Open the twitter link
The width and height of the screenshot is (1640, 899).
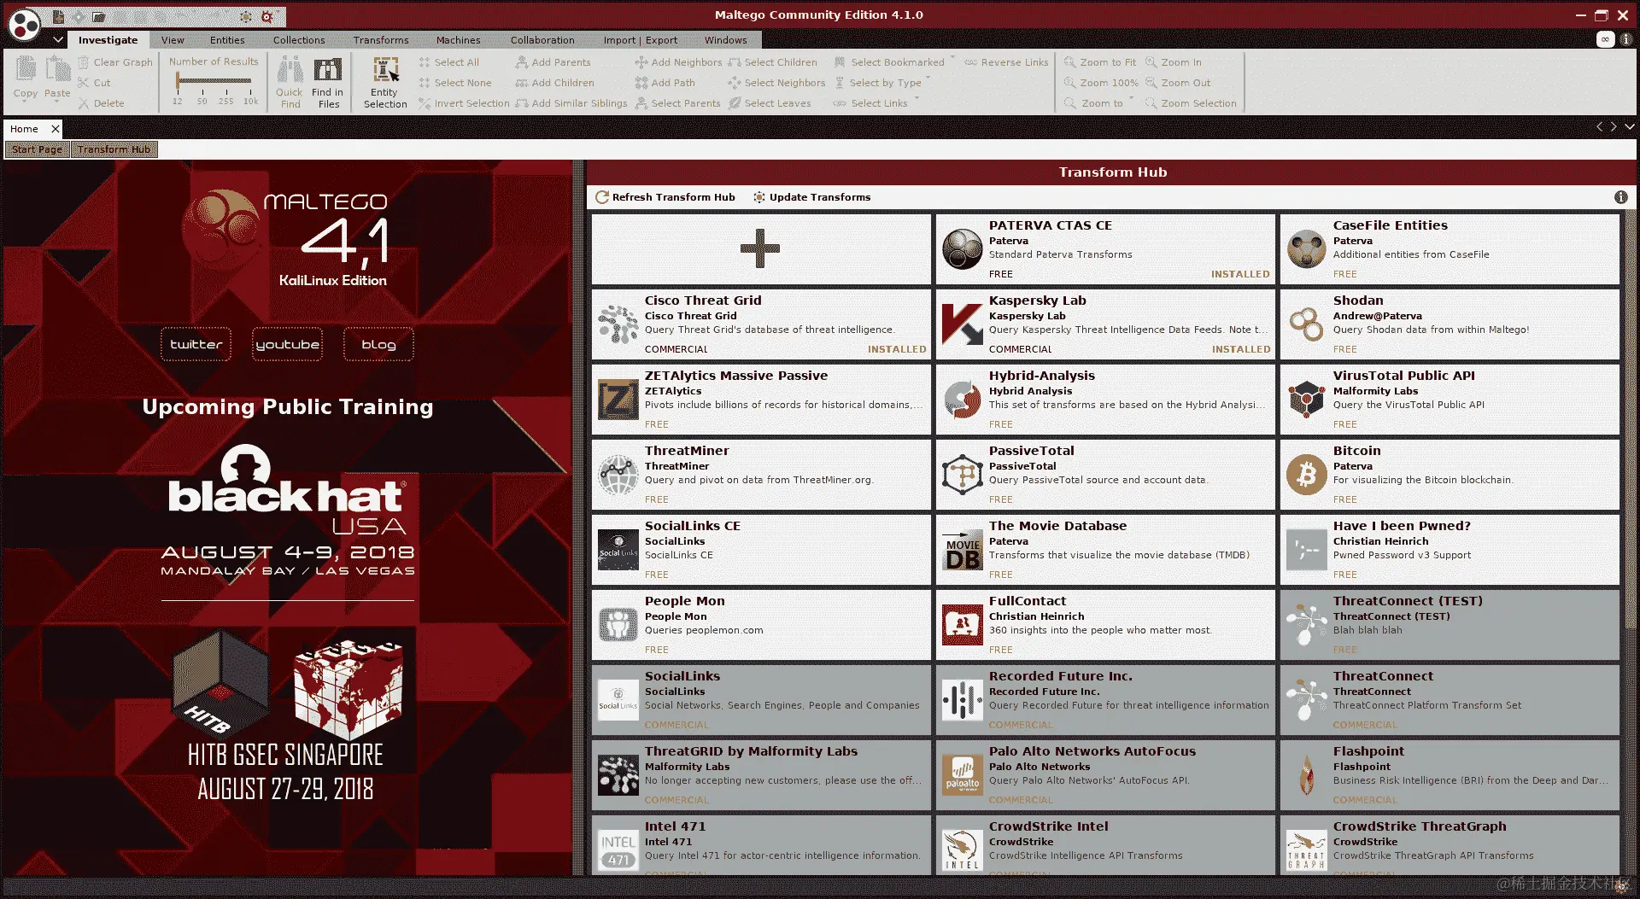click(x=196, y=344)
